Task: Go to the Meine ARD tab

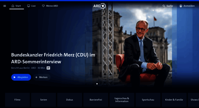Action: (x=50, y=6)
